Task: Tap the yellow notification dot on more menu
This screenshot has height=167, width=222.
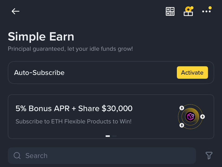Action: pyautogui.click(x=210, y=8)
